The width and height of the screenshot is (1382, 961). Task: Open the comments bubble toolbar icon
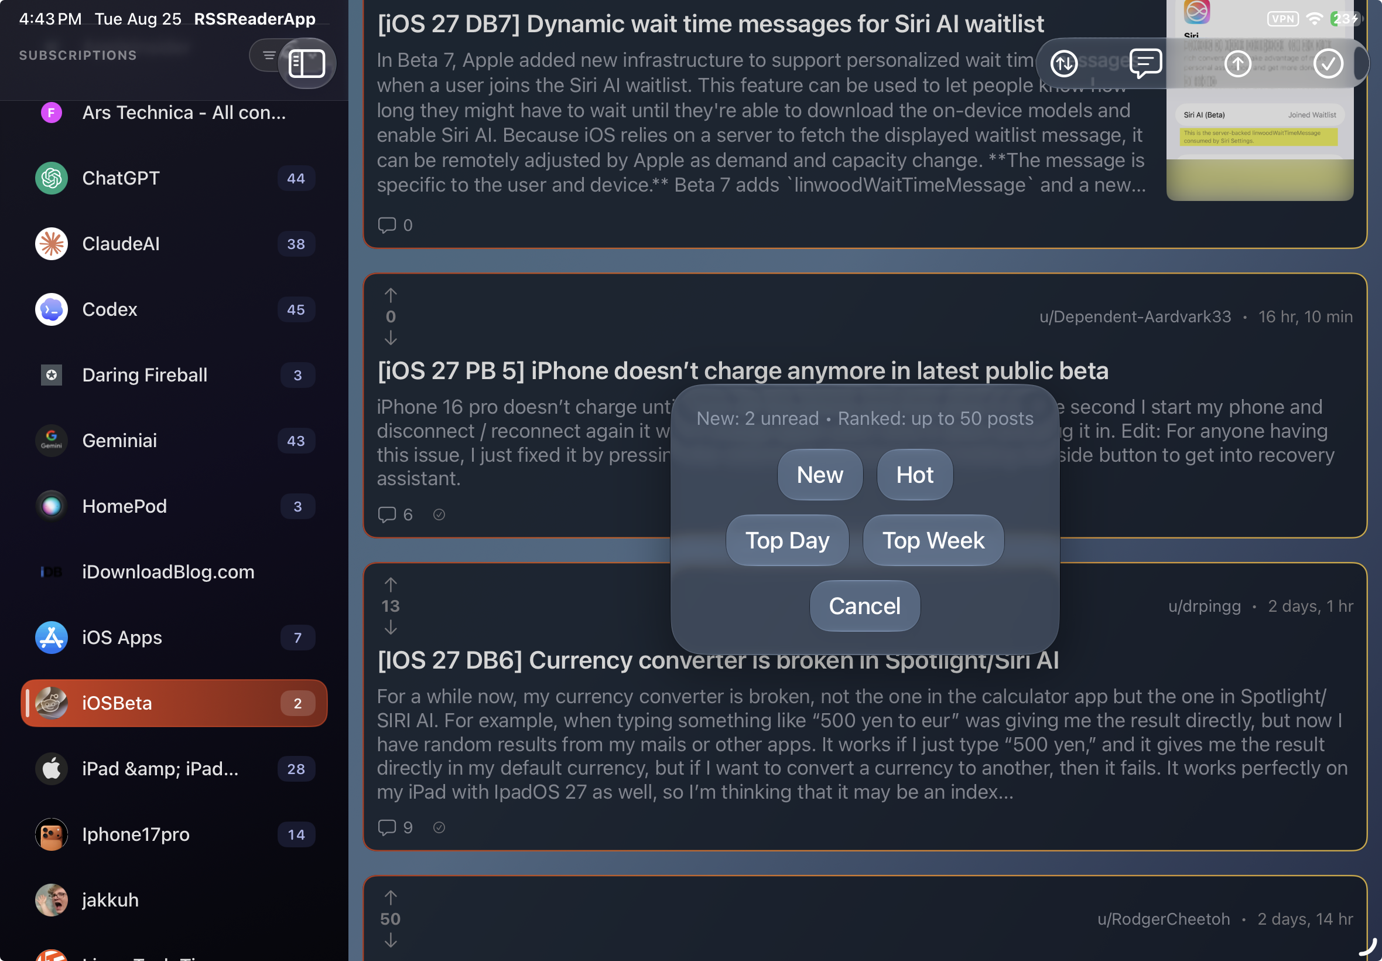pyautogui.click(x=1145, y=63)
